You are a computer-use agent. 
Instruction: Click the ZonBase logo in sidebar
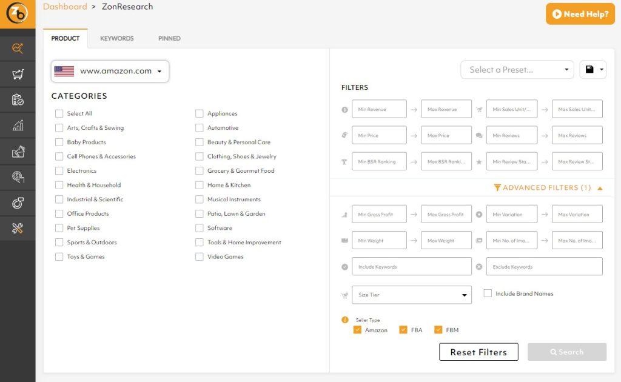point(17,13)
